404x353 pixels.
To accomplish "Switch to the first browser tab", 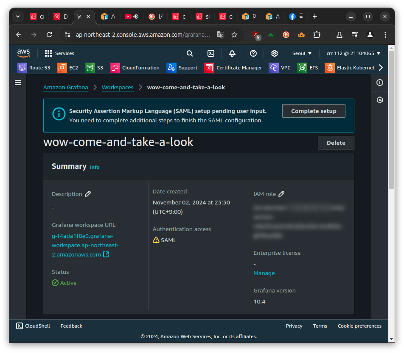I will (x=37, y=17).
